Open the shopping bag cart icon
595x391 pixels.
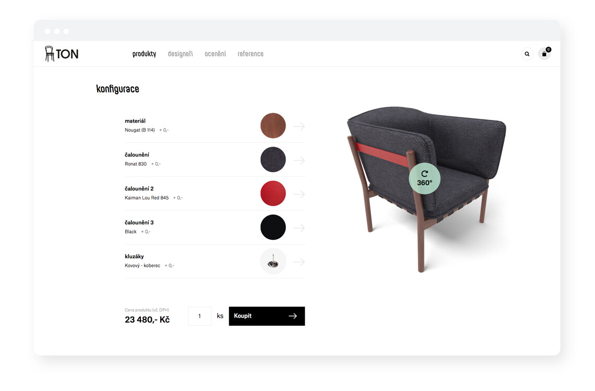tap(544, 53)
